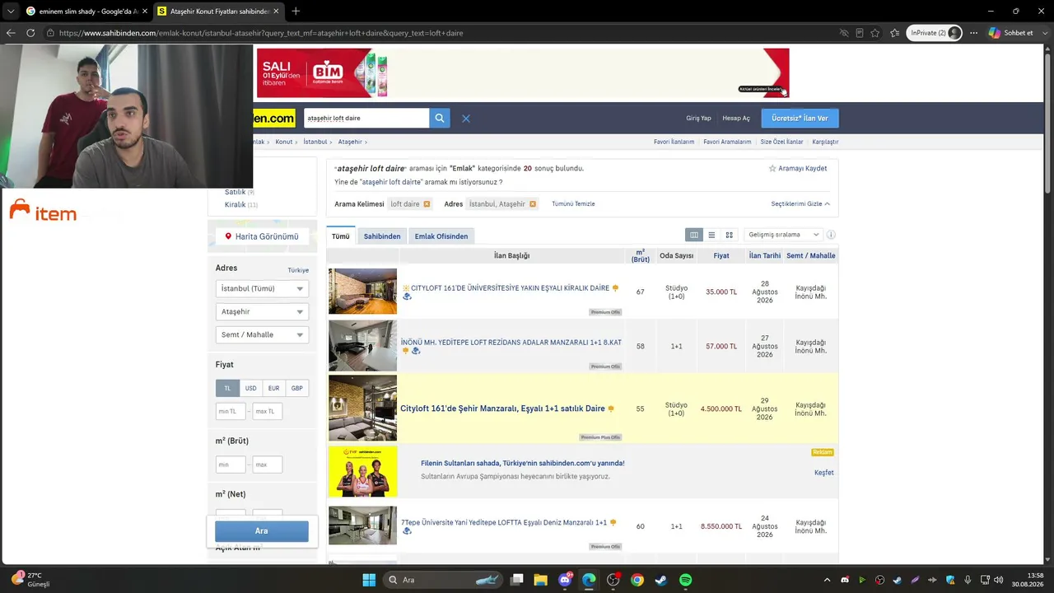The width and height of the screenshot is (1054, 593).
Task: Click the min TL price field
Action: pos(231,411)
